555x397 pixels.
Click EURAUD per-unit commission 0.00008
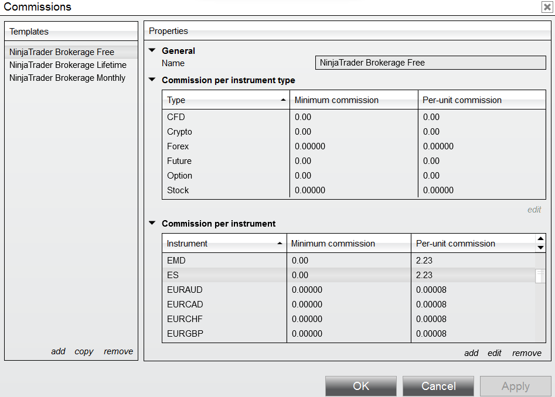click(x=431, y=290)
